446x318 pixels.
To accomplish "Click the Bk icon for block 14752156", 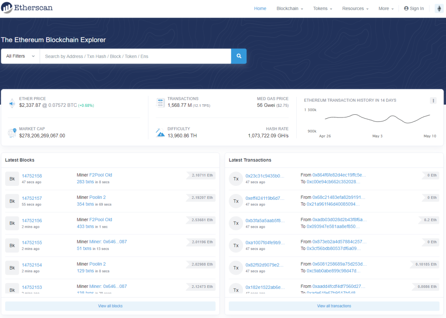I will 12,223.
